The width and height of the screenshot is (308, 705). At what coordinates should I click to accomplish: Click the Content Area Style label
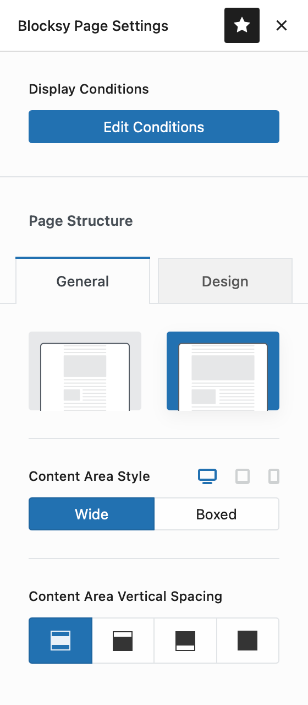point(89,476)
